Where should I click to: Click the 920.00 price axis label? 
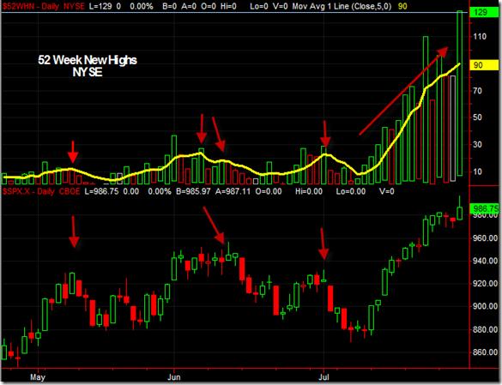pos(486,284)
